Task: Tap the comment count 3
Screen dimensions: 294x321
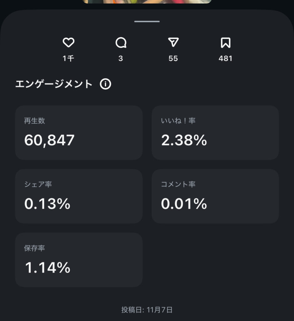Action: point(121,59)
